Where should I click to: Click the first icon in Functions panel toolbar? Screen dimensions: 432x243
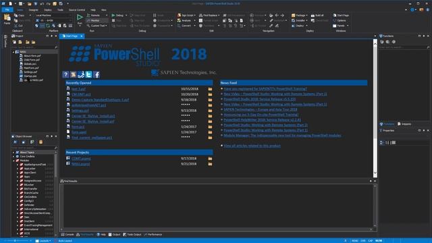click(382, 42)
